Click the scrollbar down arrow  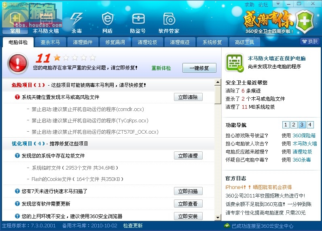point(218,217)
